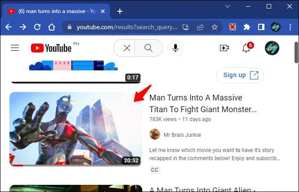The image size is (299, 192).
Task: Click the page vertical scrollbar thumb
Action: click(x=296, y=52)
